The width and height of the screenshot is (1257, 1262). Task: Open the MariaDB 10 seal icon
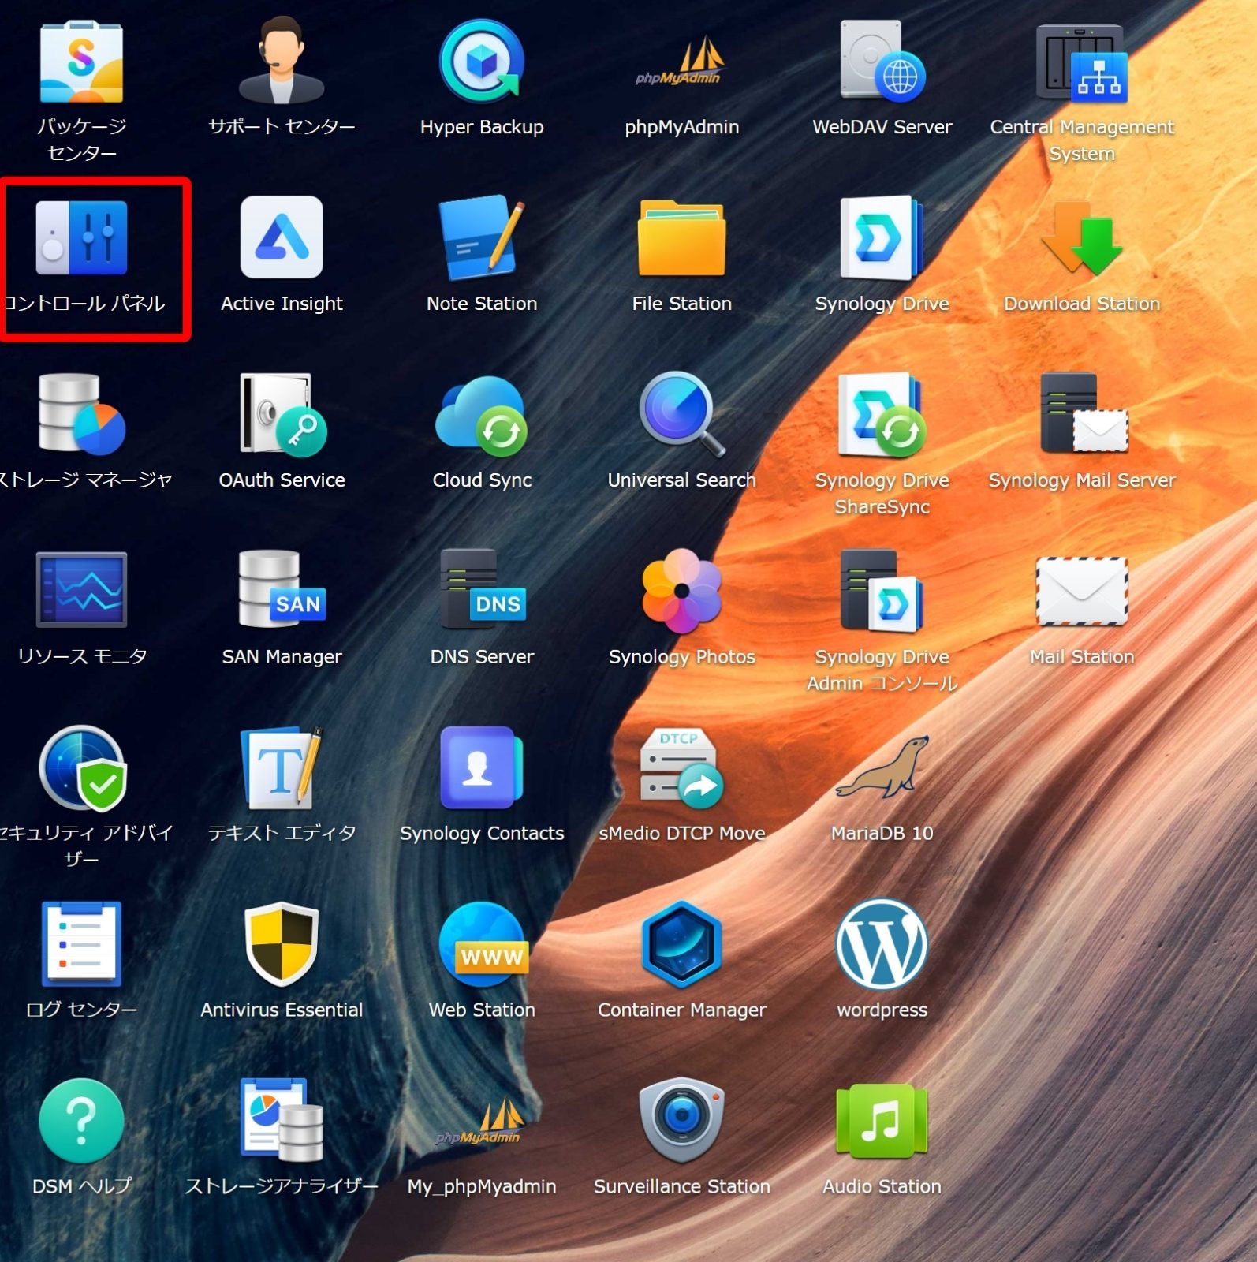point(881,768)
